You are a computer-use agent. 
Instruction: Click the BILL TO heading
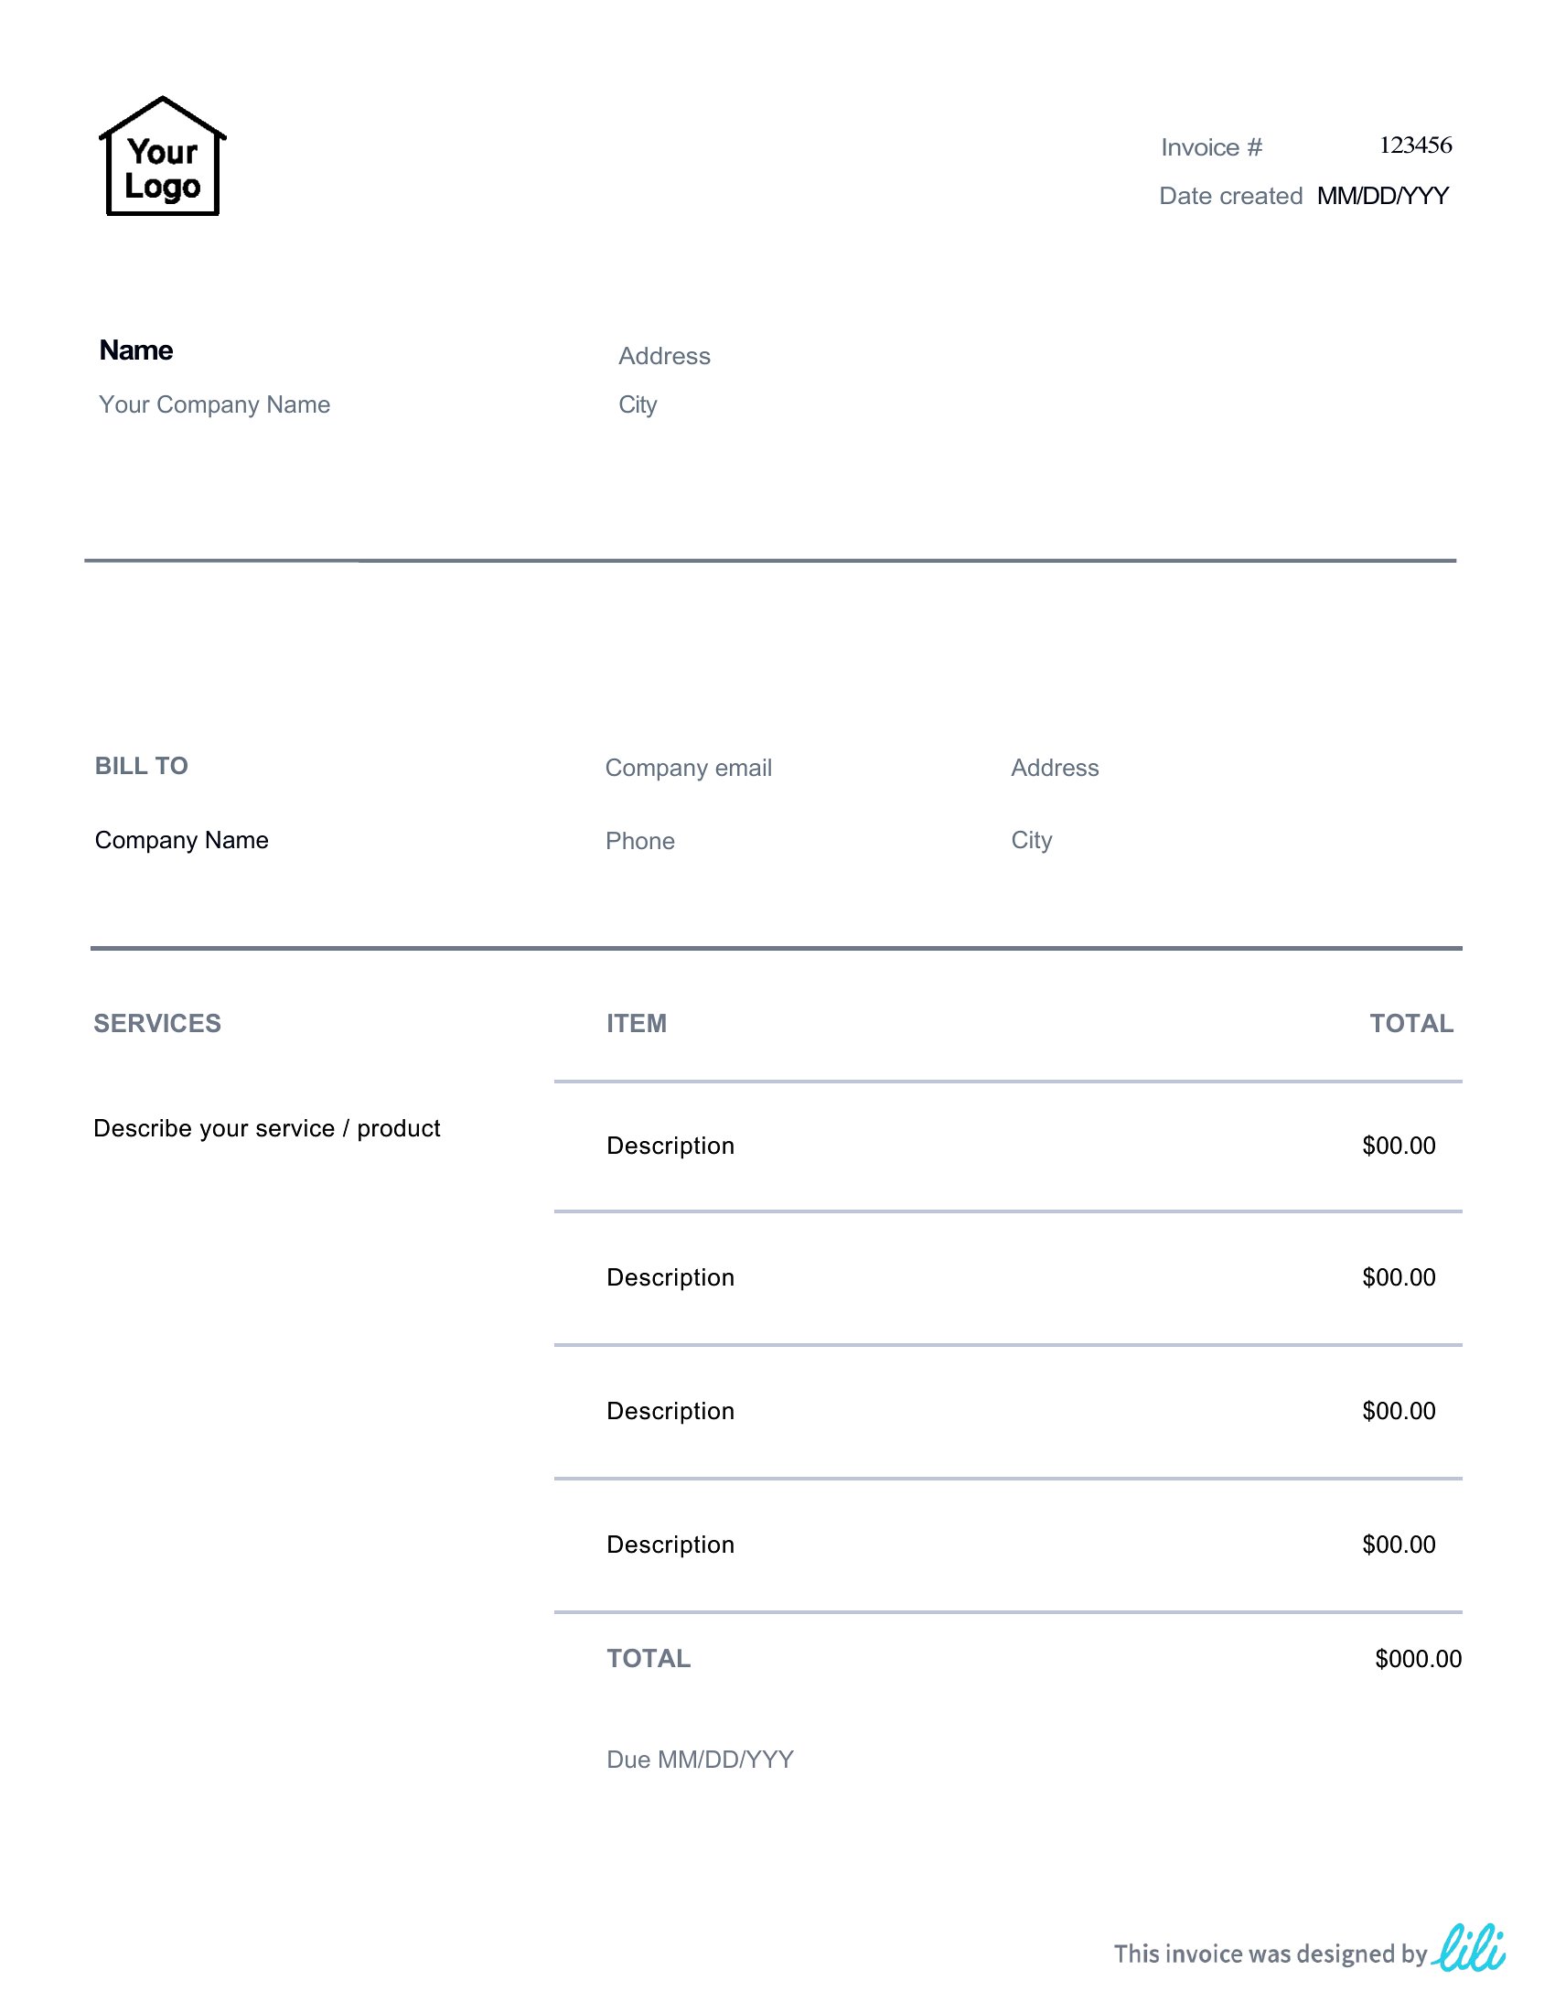(141, 766)
